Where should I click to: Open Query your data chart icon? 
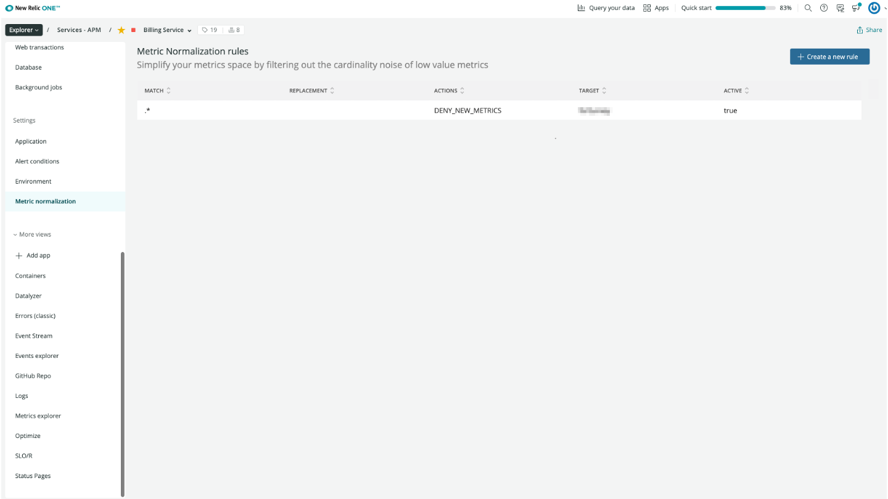coord(581,8)
